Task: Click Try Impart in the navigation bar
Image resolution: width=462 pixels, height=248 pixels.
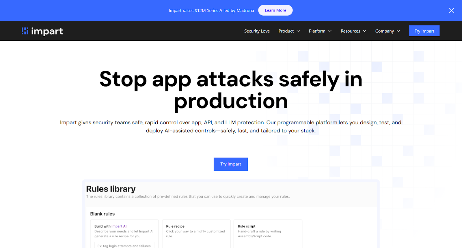Action: coord(424,31)
